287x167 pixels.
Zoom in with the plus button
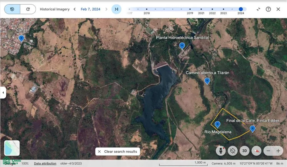[278, 151]
